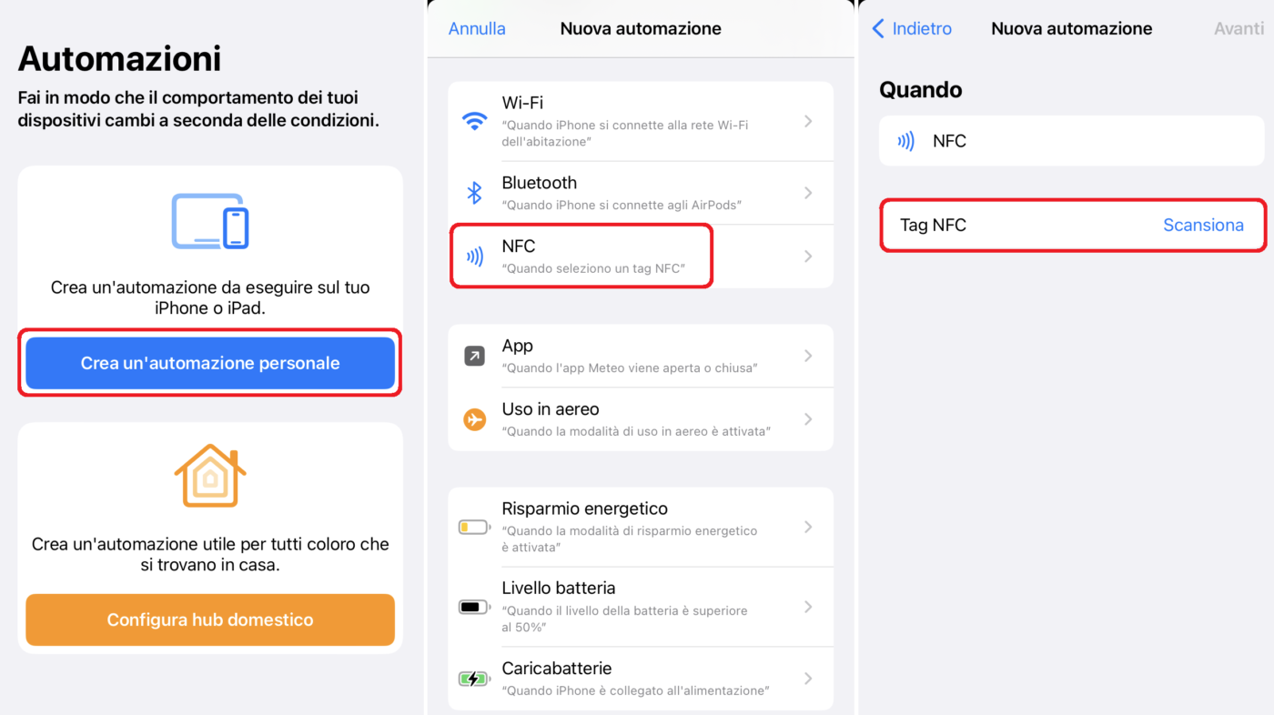The image size is (1274, 715).
Task: Expand the Wi-Fi row chevron
Action: point(808,121)
